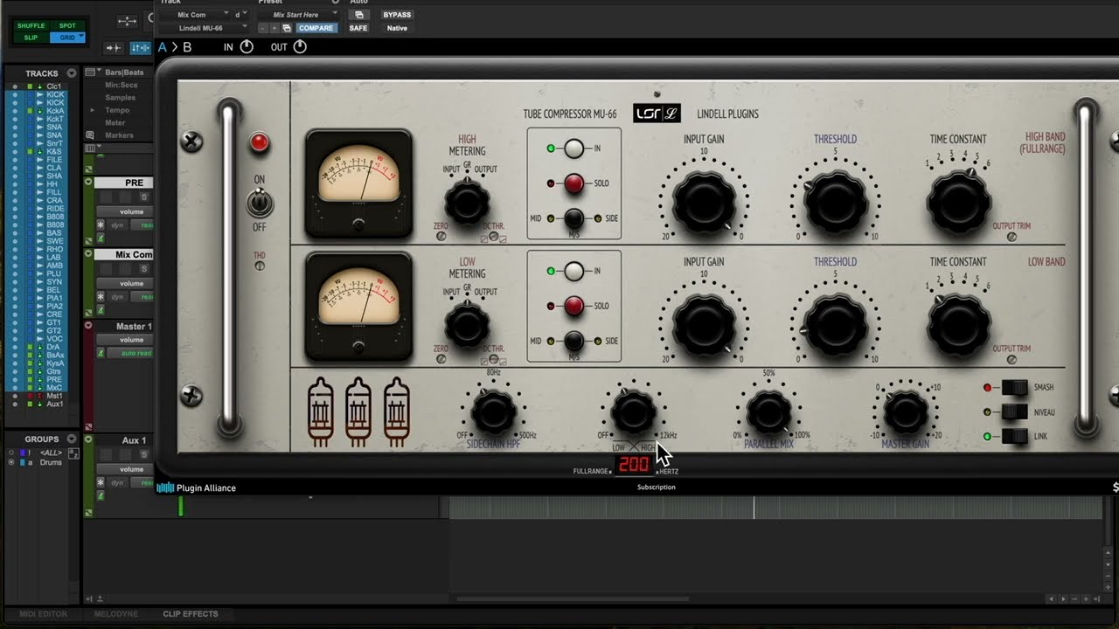Click the COMPARE button
1119x629 pixels.
pyautogui.click(x=316, y=28)
